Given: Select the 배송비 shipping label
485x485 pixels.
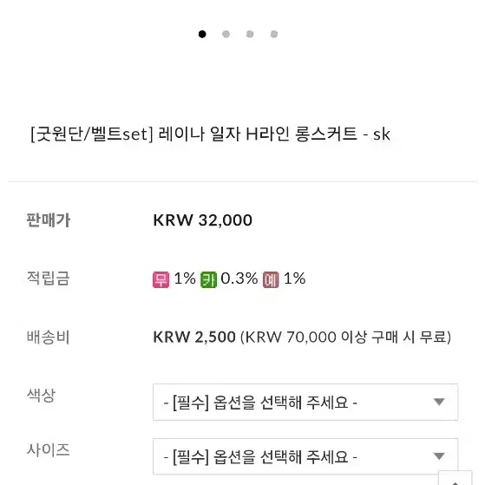Looking at the screenshot, I should click(49, 337).
